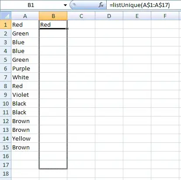Click cell A13 containing Brown
Image resolution: width=181 pixels, height=180 pixels.
25,130
